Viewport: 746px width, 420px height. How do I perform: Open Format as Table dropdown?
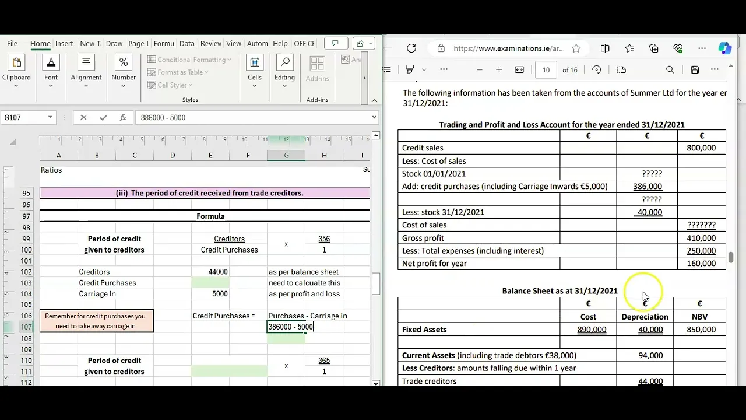coord(177,72)
